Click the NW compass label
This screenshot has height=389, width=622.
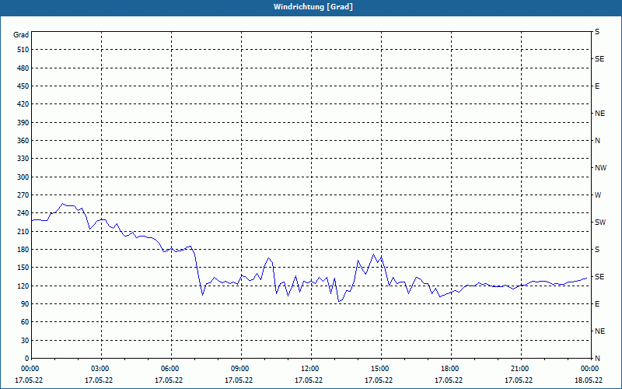[600, 168]
